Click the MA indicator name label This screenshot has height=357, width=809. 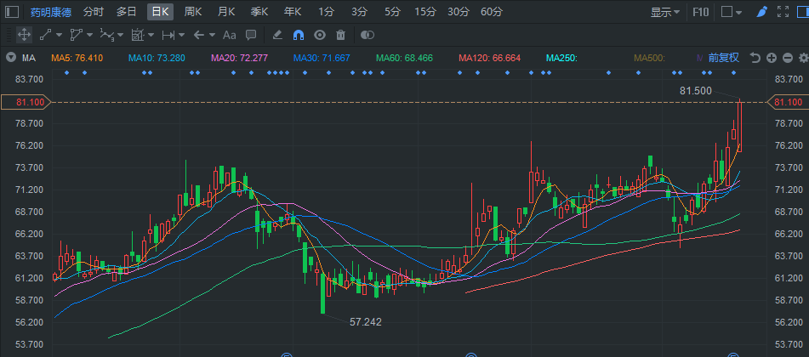pos(28,58)
